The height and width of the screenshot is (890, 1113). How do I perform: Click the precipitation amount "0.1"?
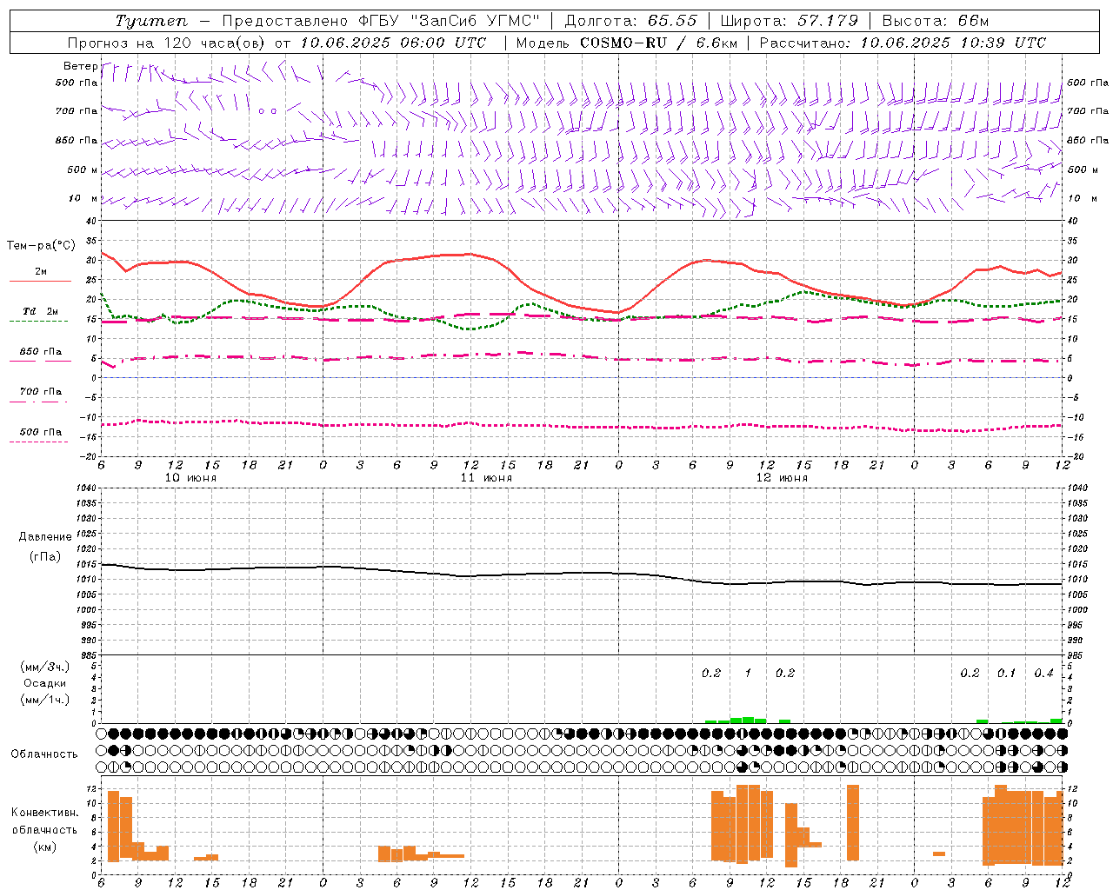point(1007,673)
